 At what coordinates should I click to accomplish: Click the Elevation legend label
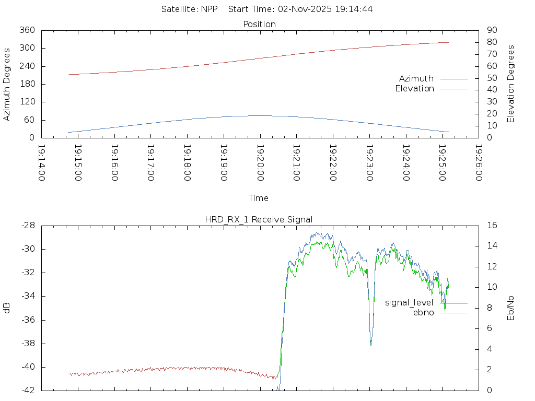click(x=414, y=89)
